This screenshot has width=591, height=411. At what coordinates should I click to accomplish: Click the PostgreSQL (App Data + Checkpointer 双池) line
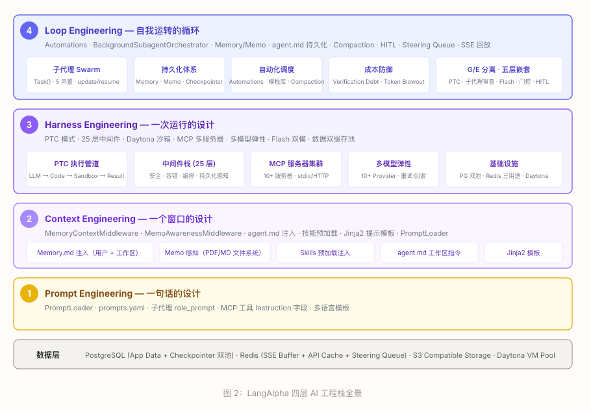[x=320, y=355]
